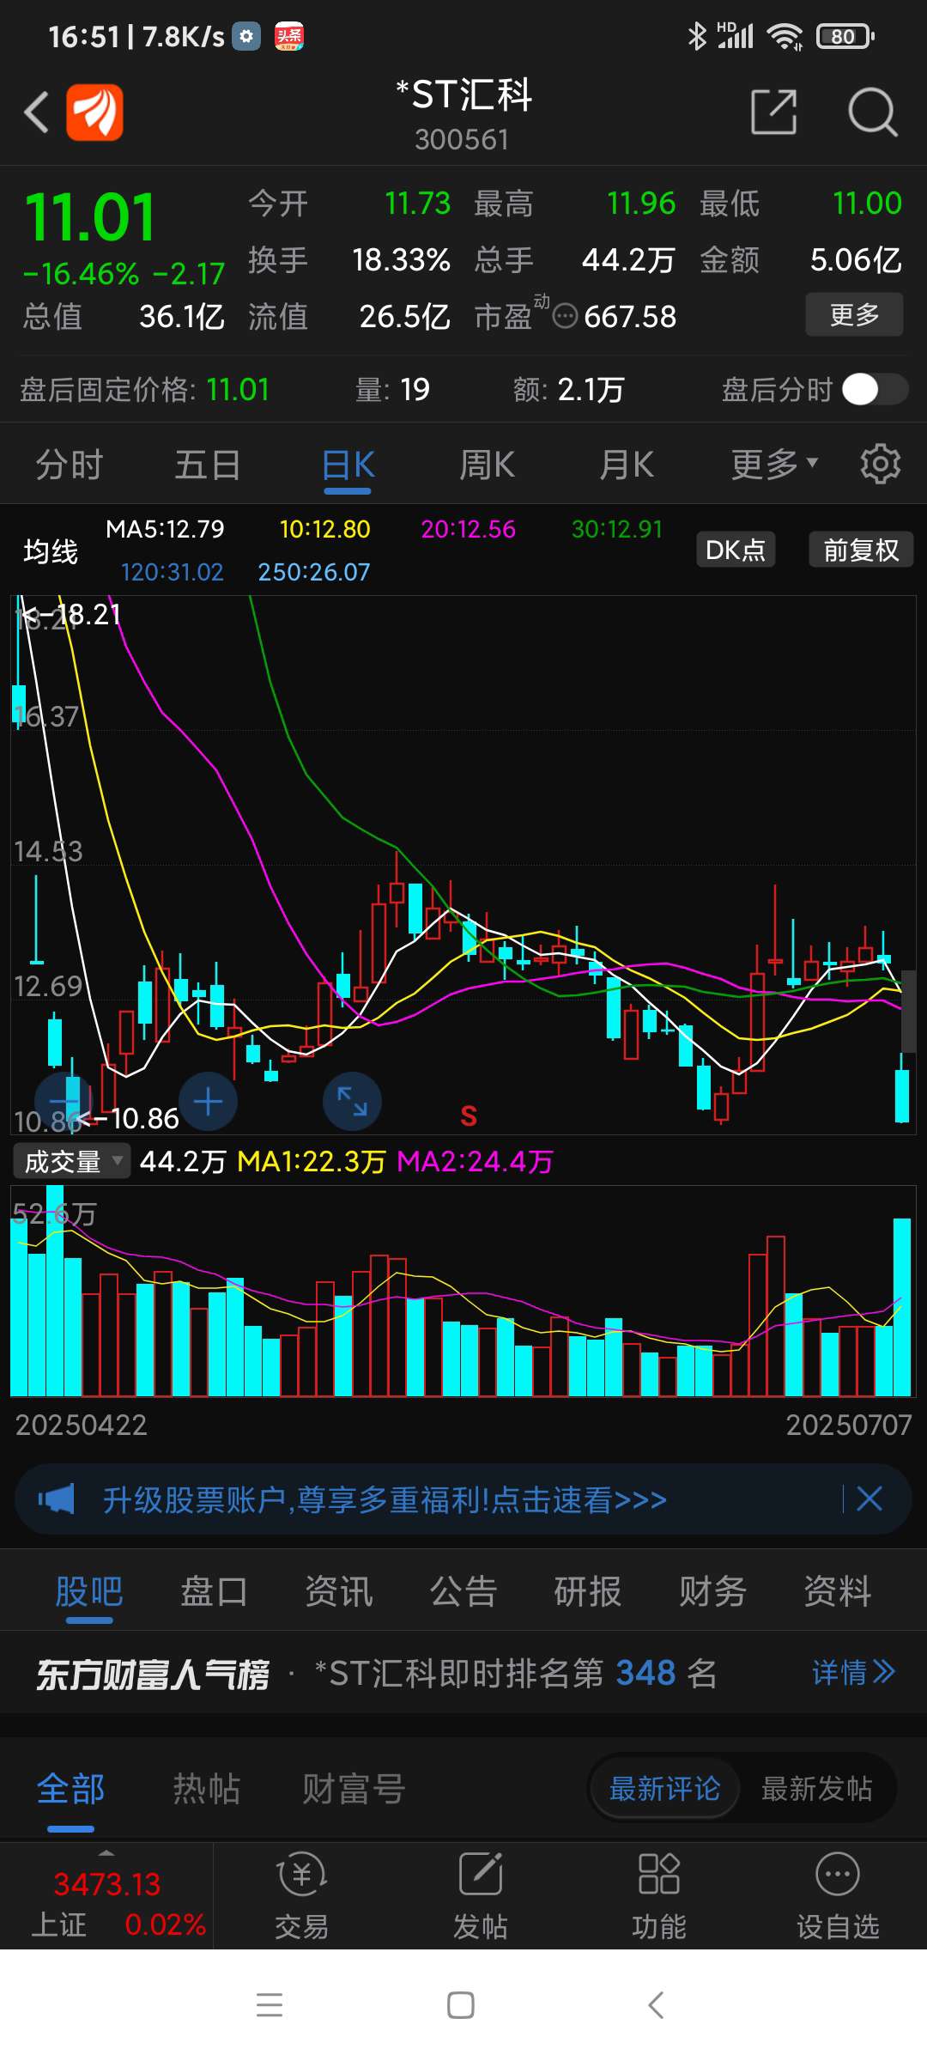Select 全部 posts filter tab
This screenshot has width=927, height=2061.
[70, 1790]
